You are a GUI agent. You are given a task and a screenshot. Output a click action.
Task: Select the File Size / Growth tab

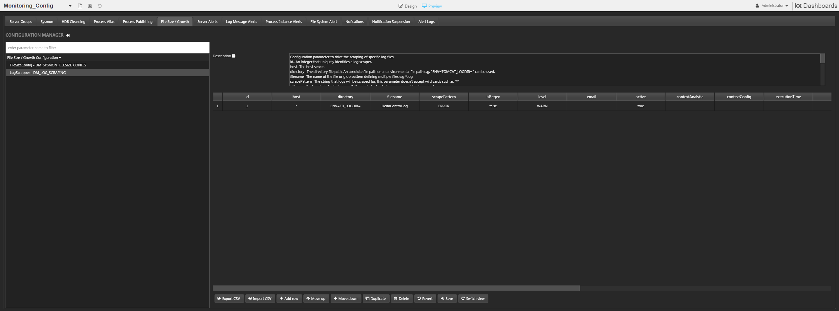(175, 22)
